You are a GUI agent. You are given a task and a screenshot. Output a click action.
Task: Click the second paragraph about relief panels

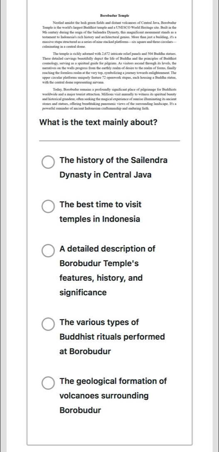[x=110, y=68]
